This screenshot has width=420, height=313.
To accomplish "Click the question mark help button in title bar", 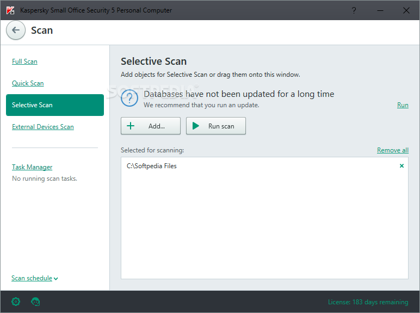I will tap(354, 10).
